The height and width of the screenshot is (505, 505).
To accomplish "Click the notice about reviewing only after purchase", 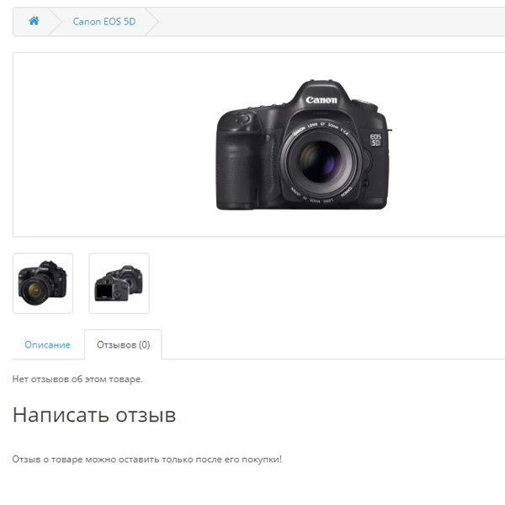I will (x=146, y=460).
